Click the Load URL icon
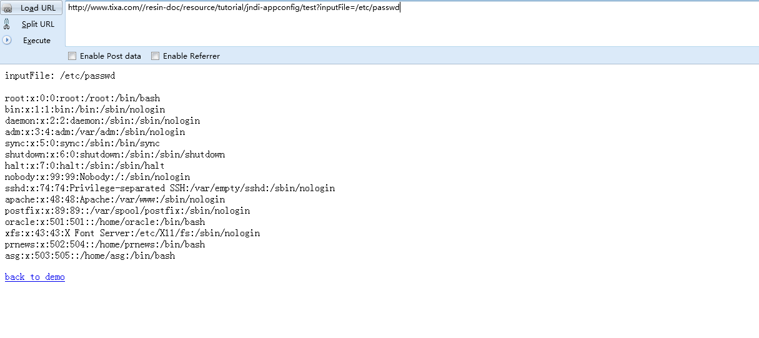Viewport: 759px width, 338px height. coord(7,8)
